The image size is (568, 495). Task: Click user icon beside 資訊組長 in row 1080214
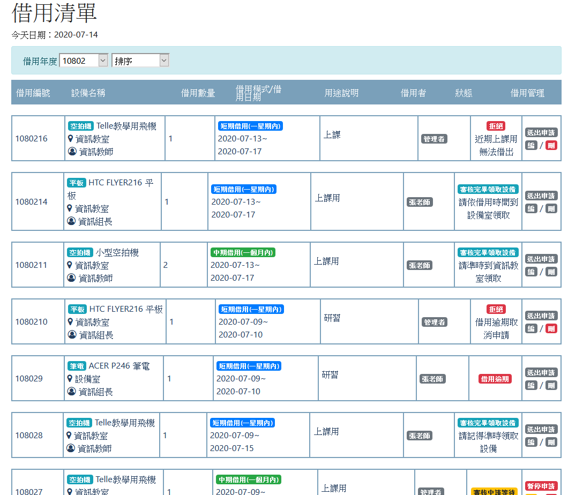71,221
